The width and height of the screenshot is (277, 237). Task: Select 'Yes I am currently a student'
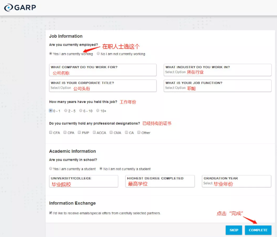pyautogui.click(x=51, y=169)
